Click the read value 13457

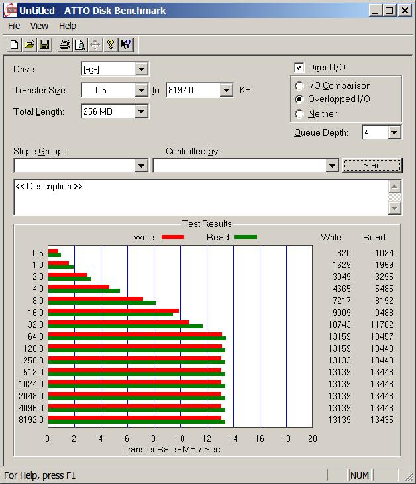(382, 336)
